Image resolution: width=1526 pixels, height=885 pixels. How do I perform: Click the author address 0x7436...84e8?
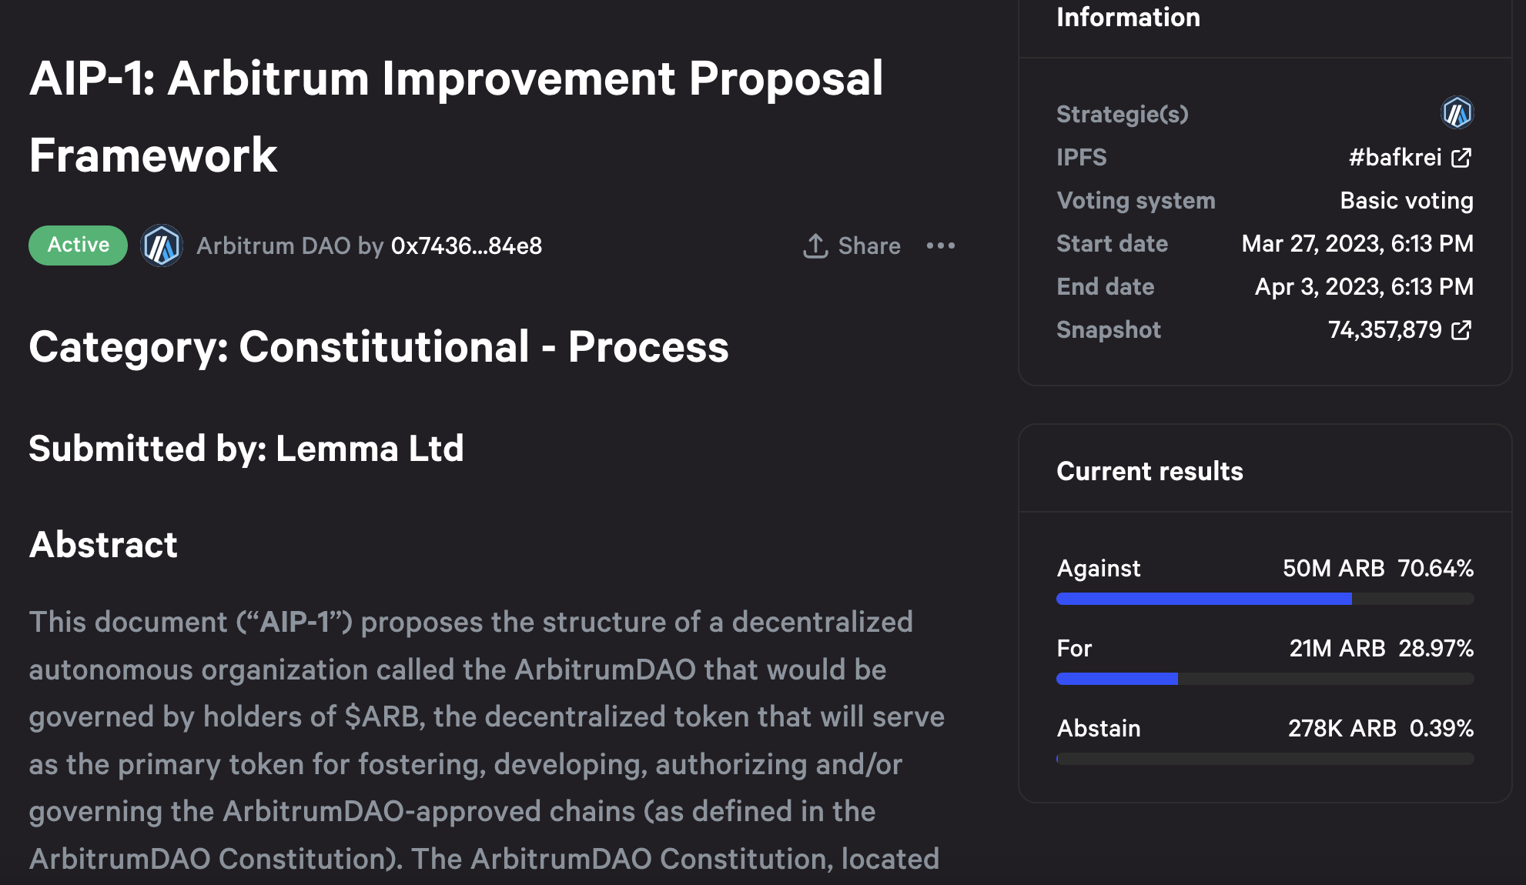(467, 246)
